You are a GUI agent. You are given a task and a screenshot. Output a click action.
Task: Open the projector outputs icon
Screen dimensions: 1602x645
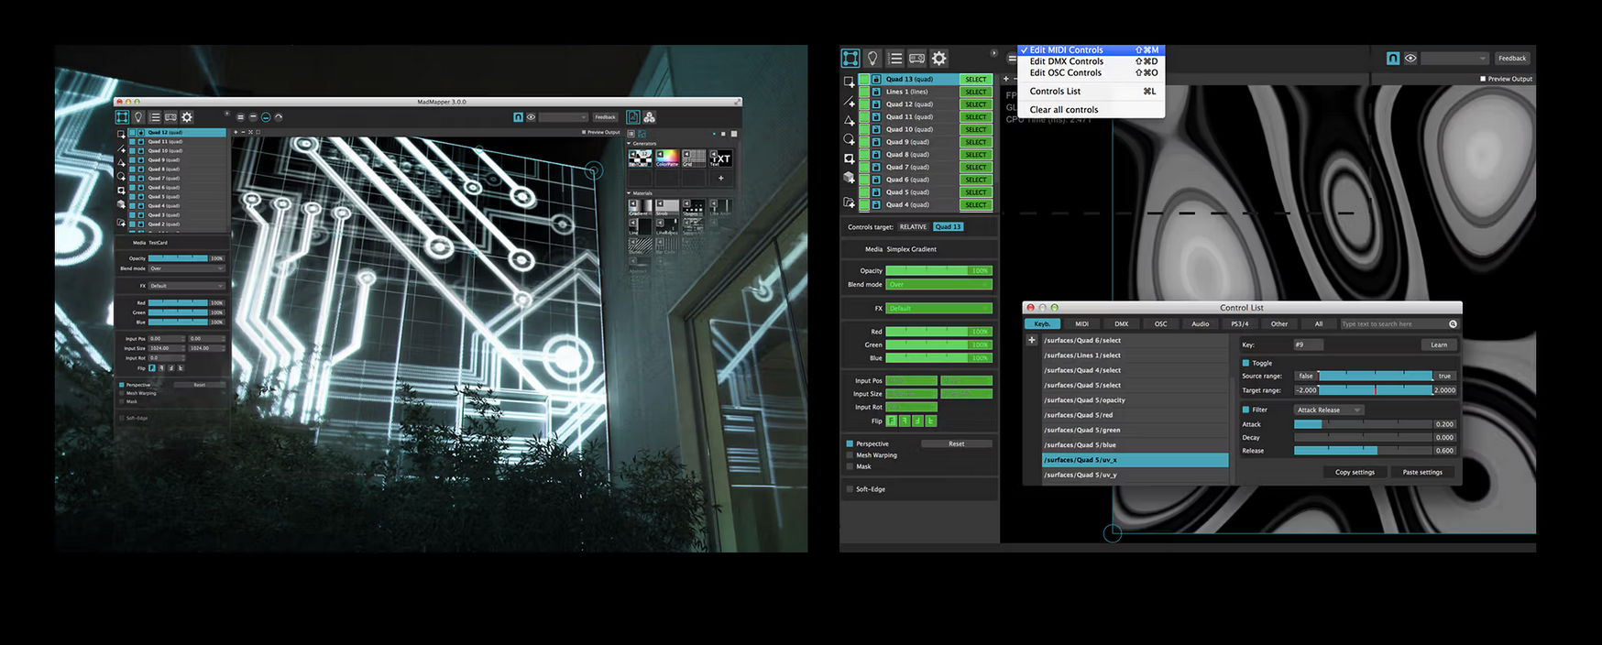pos(916,59)
